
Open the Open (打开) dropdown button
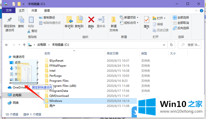159,18
